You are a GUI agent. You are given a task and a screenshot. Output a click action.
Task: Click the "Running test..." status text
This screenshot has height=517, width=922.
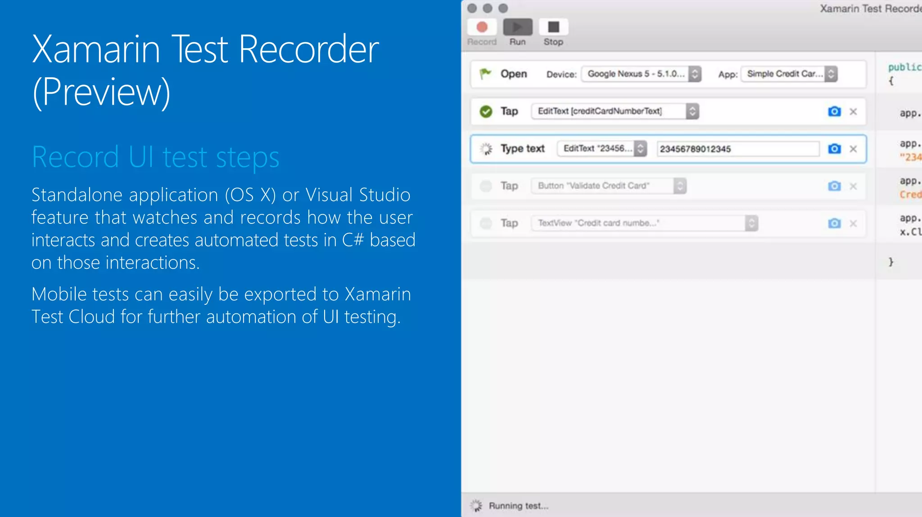point(519,506)
